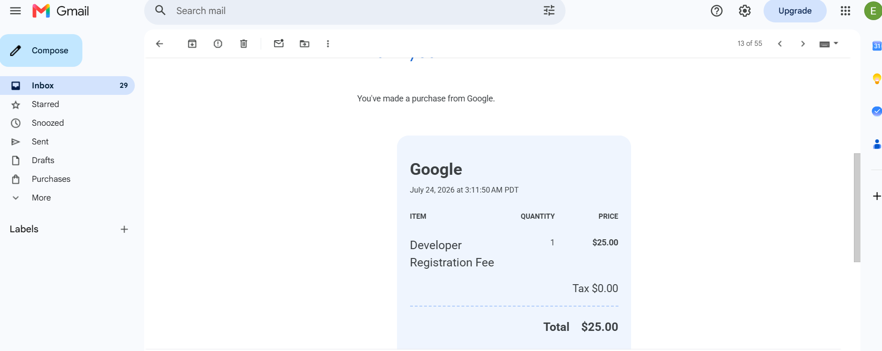Go back to inbox arrow
This screenshot has width=882, height=351.
(160, 43)
